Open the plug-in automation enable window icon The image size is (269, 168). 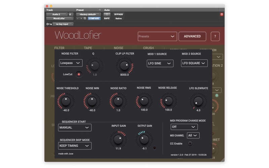click(107, 14)
